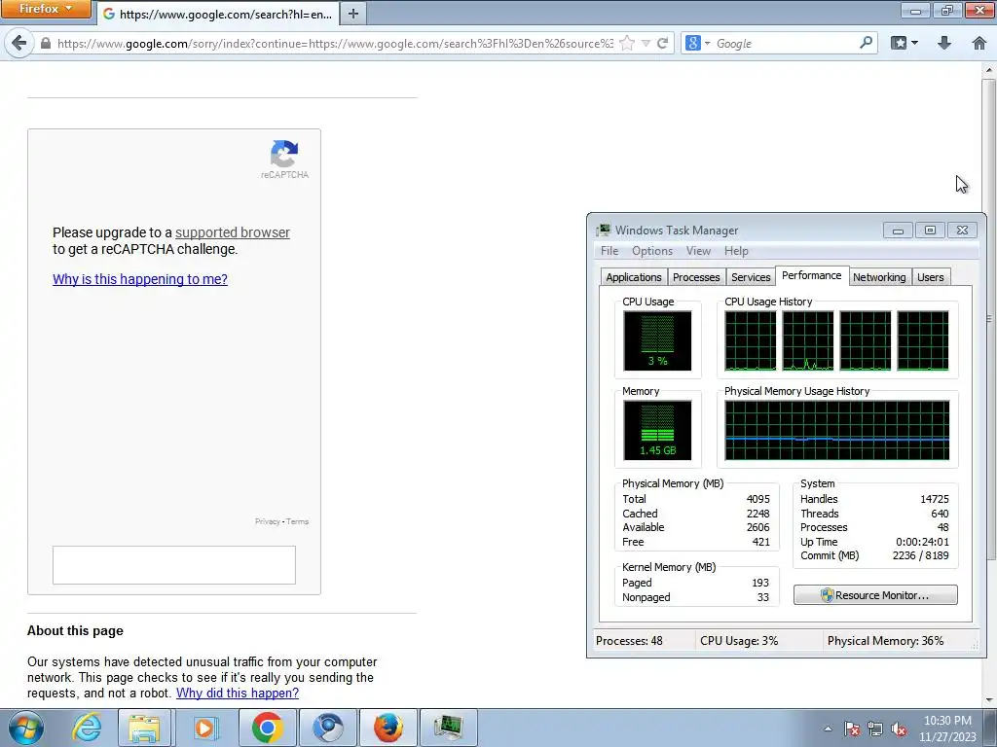This screenshot has width=997, height=747.
Task: Click the Memory 1.45 GB meter
Action: 657,430
